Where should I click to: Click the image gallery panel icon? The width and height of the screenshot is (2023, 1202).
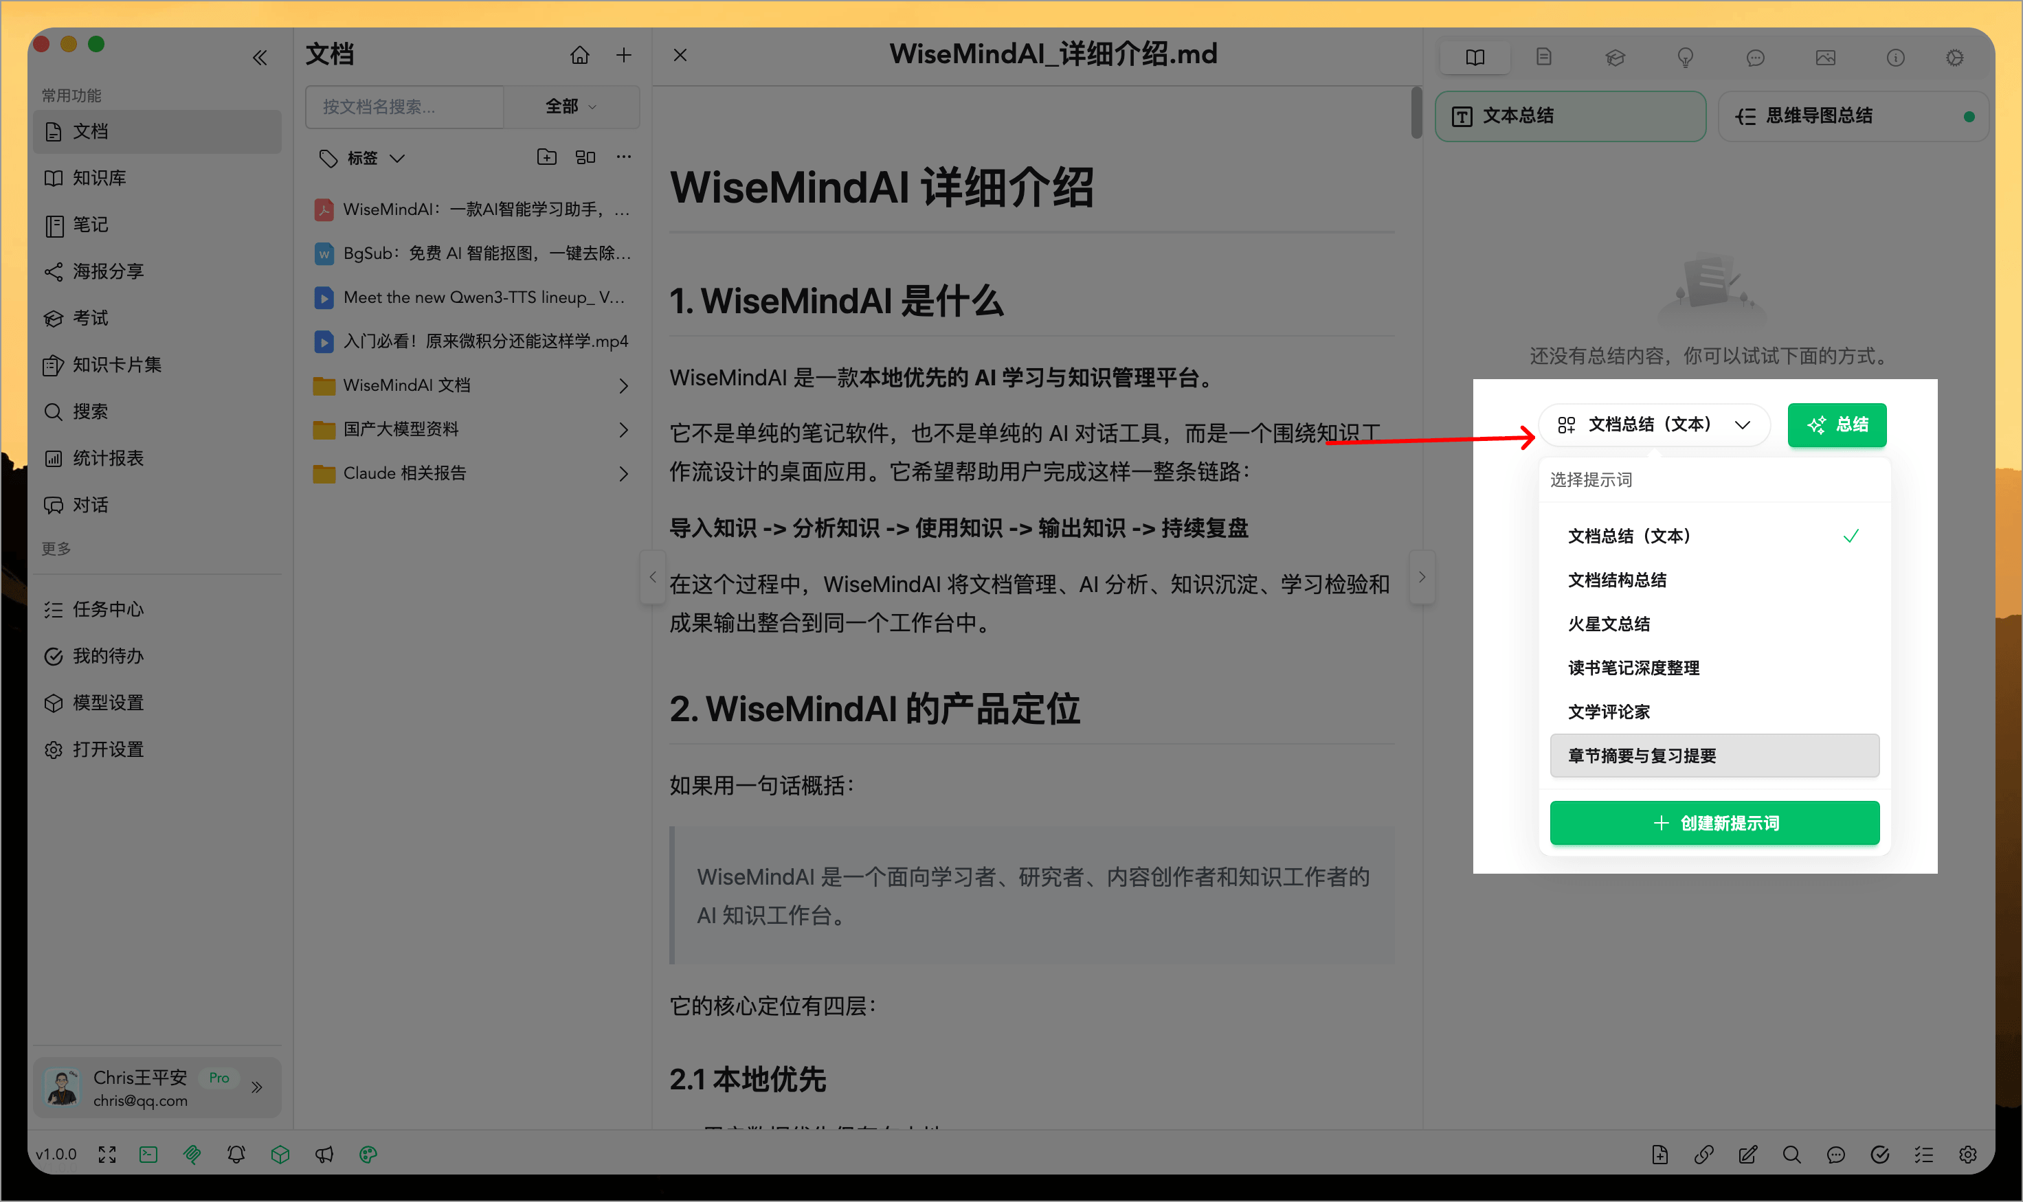(x=1824, y=57)
